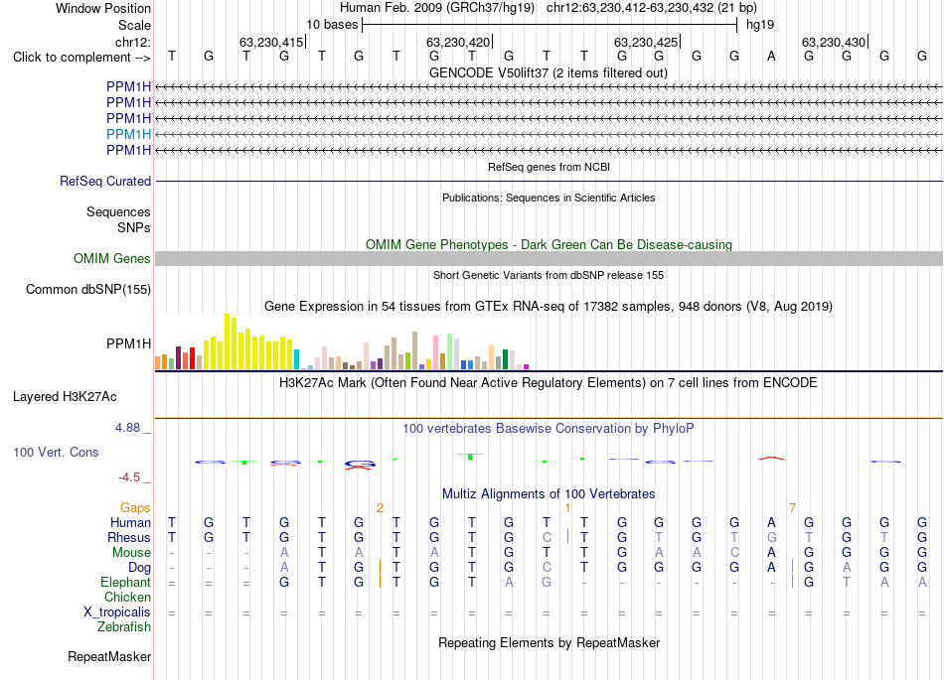Click the hg19 label by scale bar
The width and height of the screenshot is (944, 680).
pos(760,25)
